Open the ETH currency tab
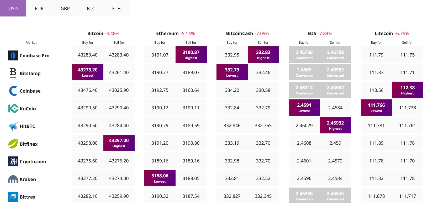This screenshot has width=423, height=203. tap(117, 8)
